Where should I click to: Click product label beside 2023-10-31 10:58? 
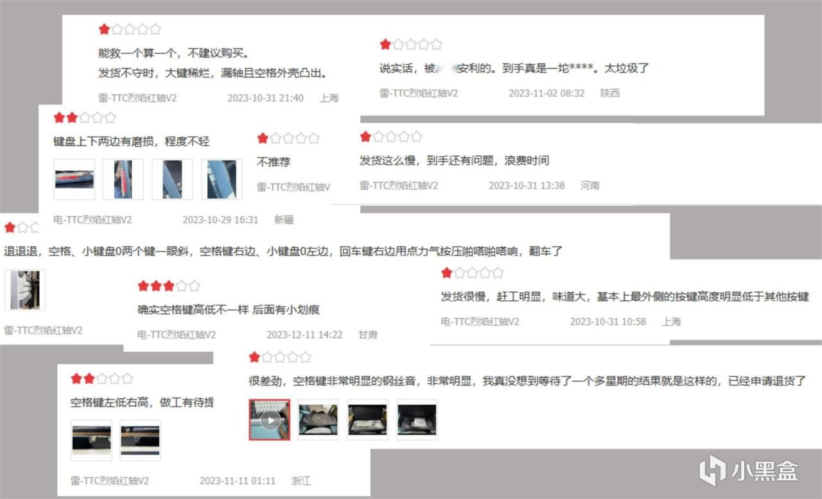tap(480, 321)
